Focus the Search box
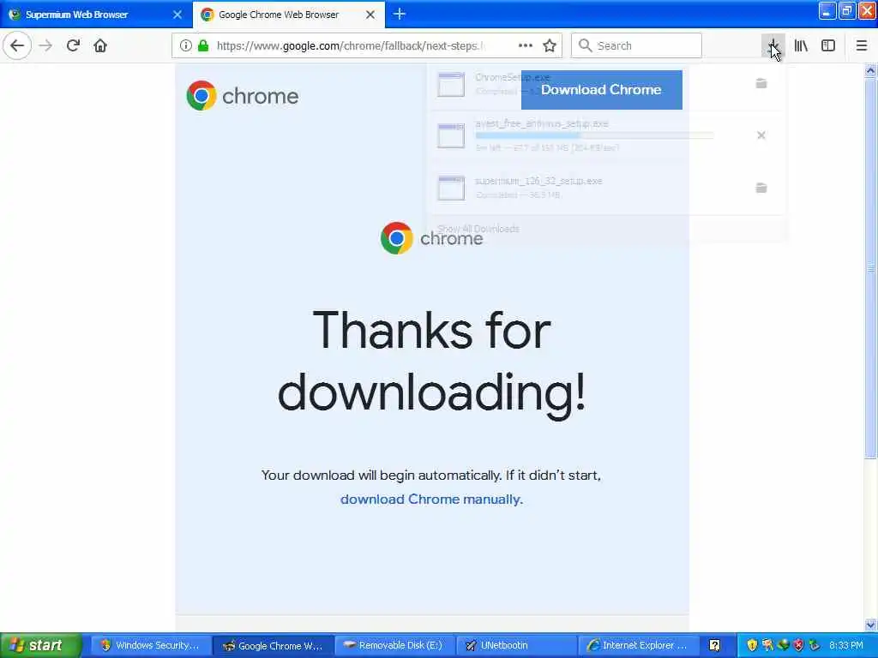This screenshot has width=878, height=658. click(636, 45)
